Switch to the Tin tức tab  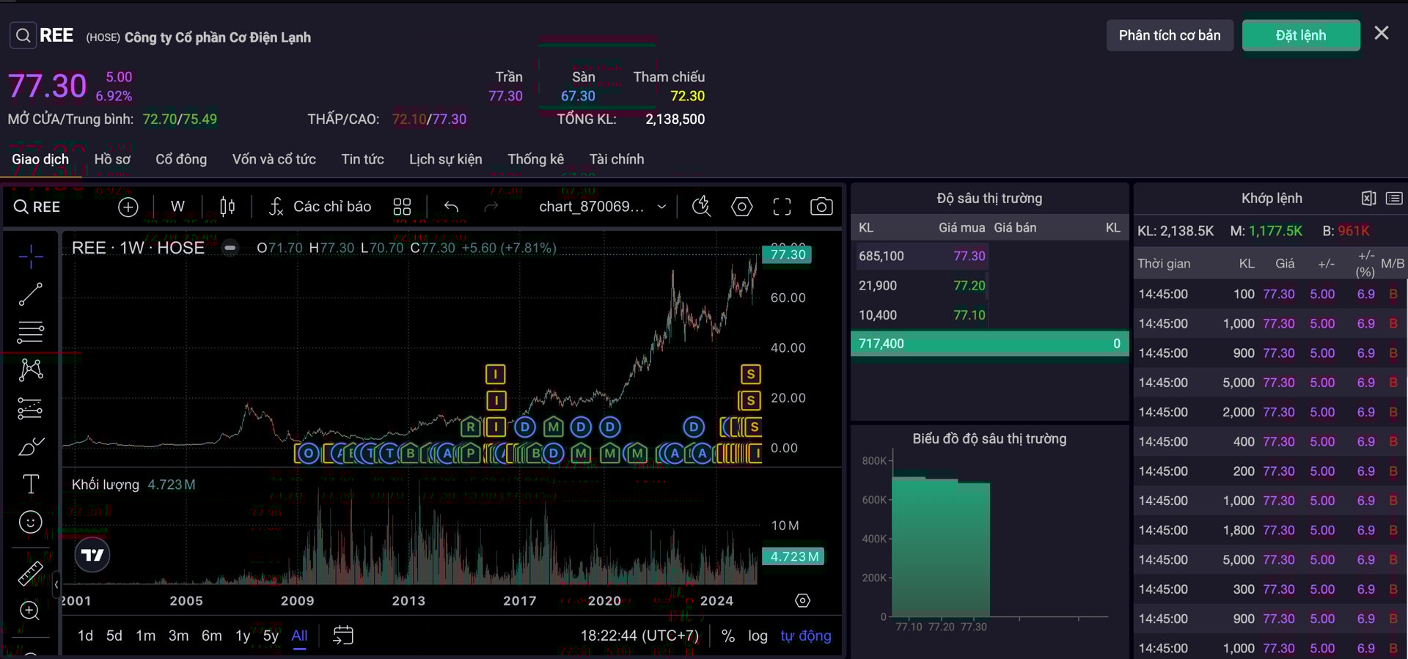(363, 159)
